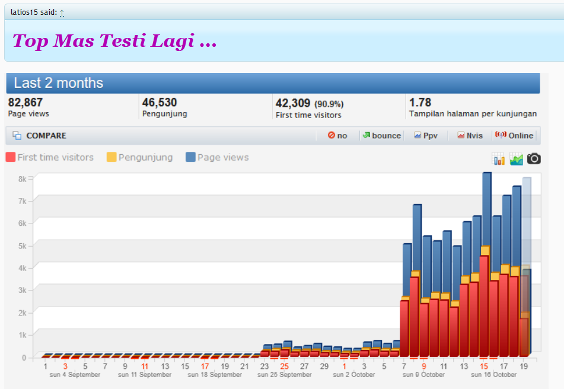Screen dimensions: 564x389
Task: Click the yellow Pengunjung legend swatch
Action: [x=111, y=157]
